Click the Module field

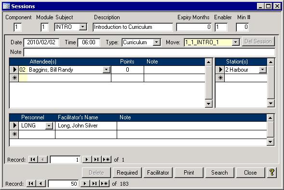pyautogui.click(x=44, y=27)
